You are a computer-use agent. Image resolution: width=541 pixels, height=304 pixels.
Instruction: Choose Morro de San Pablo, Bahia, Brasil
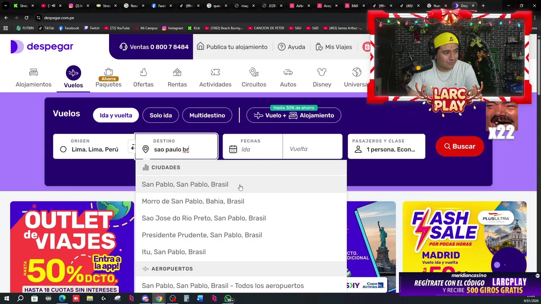click(241, 201)
